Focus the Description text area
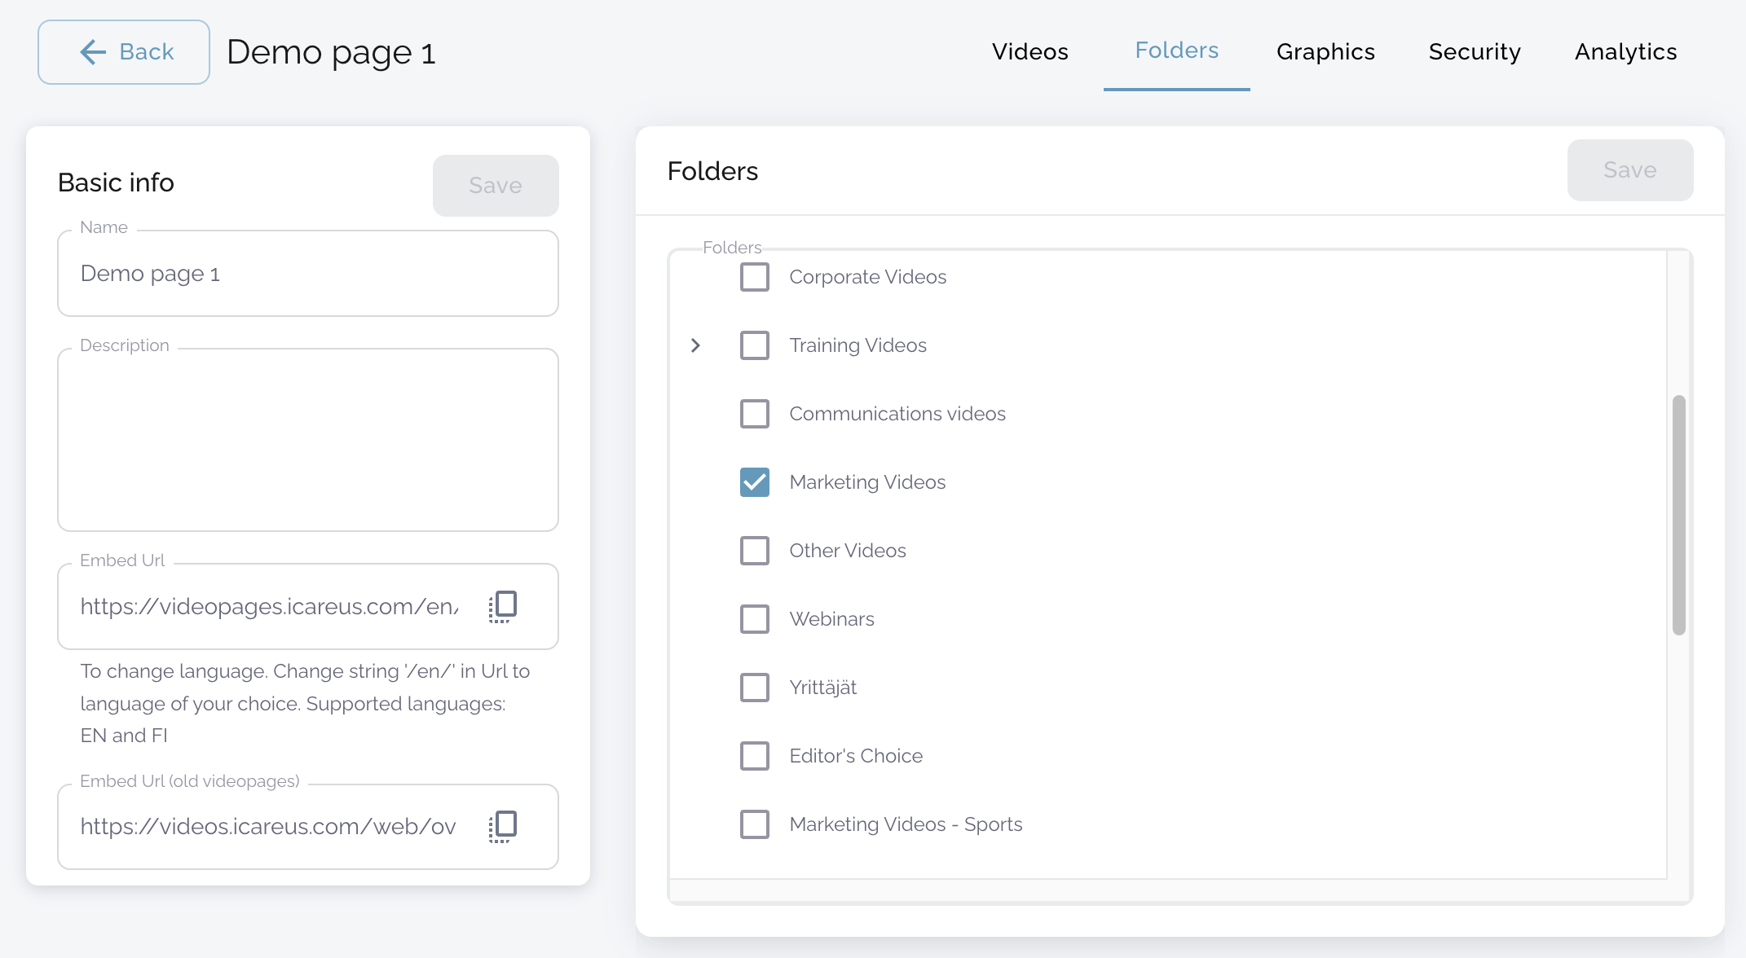Viewport: 1746px width, 958px height. (x=307, y=440)
